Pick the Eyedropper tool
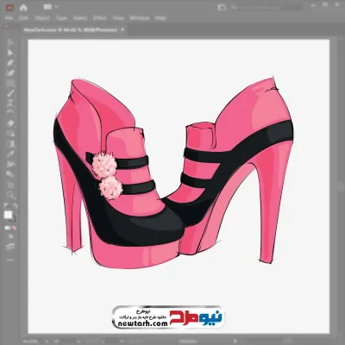This screenshot has width=345, height=345. [x=10, y=154]
